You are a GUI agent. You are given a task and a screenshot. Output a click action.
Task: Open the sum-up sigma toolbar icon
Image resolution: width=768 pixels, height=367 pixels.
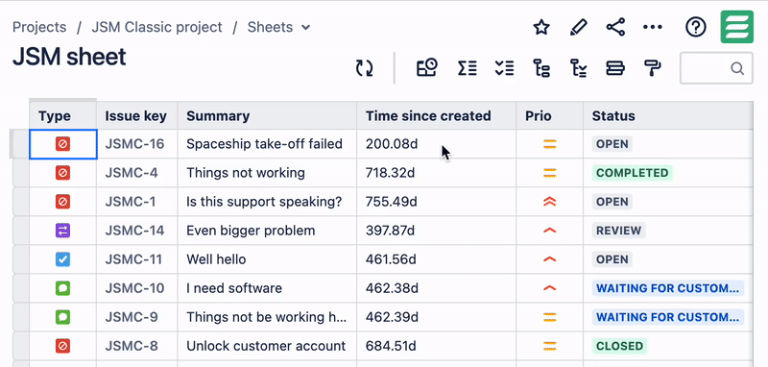click(467, 68)
